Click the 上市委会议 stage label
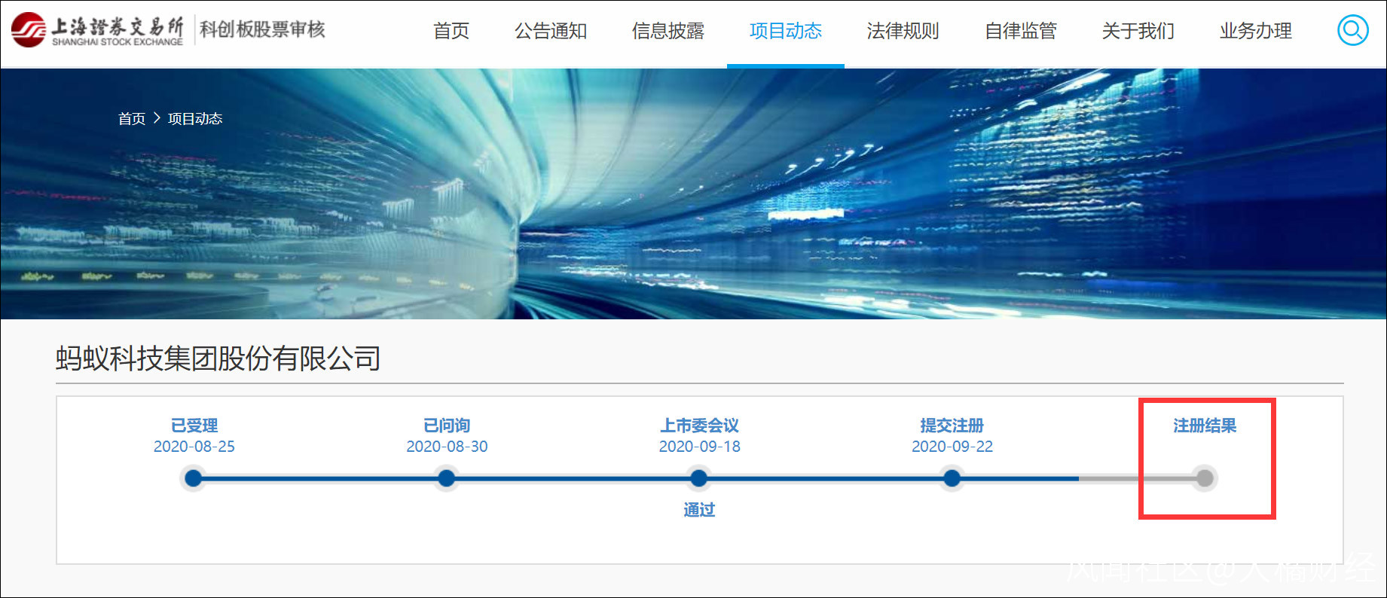Image resolution: width=1387 pixels, height=598 pixels. coord(700,426)
